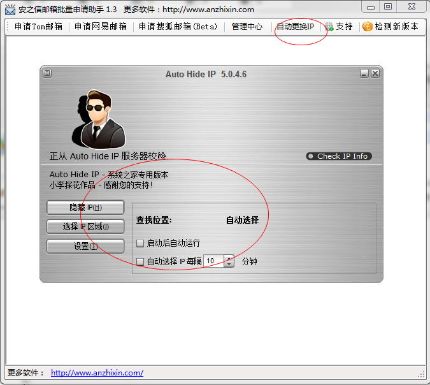Close the Auto Hide IP panel
The height and width of the screenshot is (385, 430).
click(375, 73)
